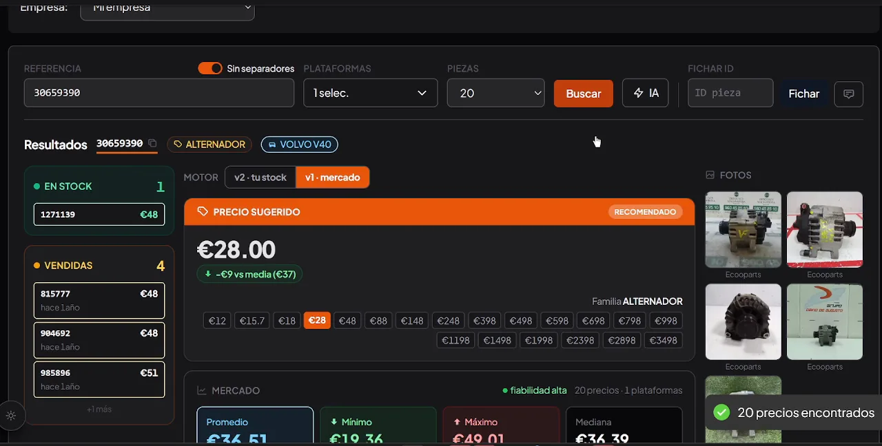Click the VOLVO V40 tag
This screenshot has height=446, width=882.
point(299,145)
